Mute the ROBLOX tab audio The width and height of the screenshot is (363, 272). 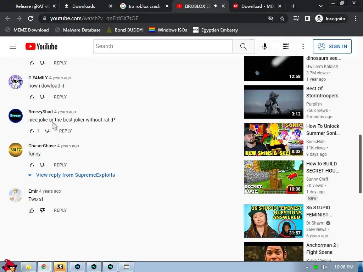pyautogui.click(x=216, y=6)
